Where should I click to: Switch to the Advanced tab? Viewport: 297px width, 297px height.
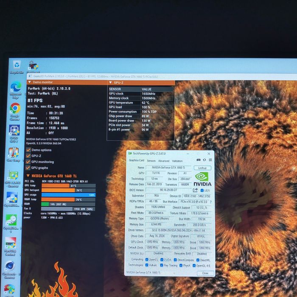pyautogui.click(x=164, y=161)
